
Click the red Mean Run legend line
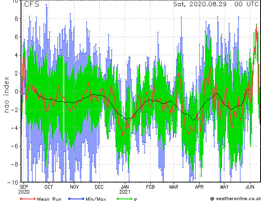[28, 199]
